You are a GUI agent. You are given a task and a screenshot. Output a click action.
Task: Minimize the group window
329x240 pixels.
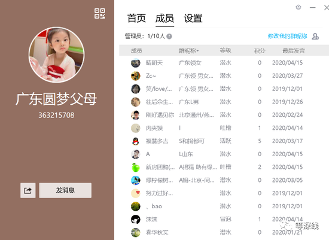click(x=313, y=8)
